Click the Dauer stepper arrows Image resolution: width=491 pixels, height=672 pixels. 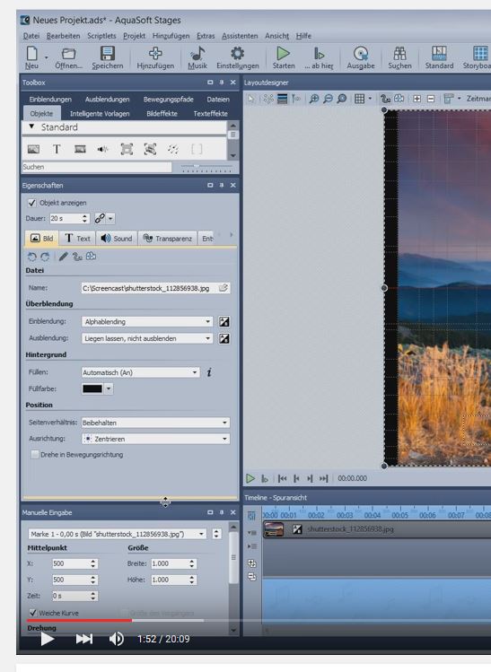(85, 219)
